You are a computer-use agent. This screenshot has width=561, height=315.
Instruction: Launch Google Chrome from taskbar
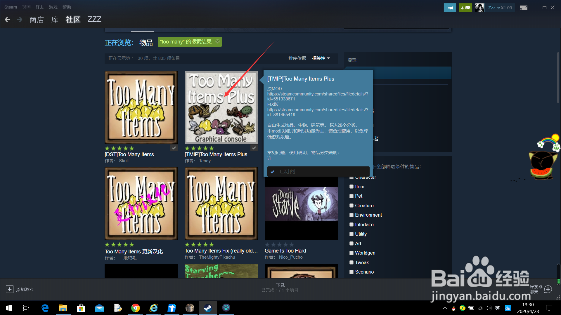[x=136, y=308]
